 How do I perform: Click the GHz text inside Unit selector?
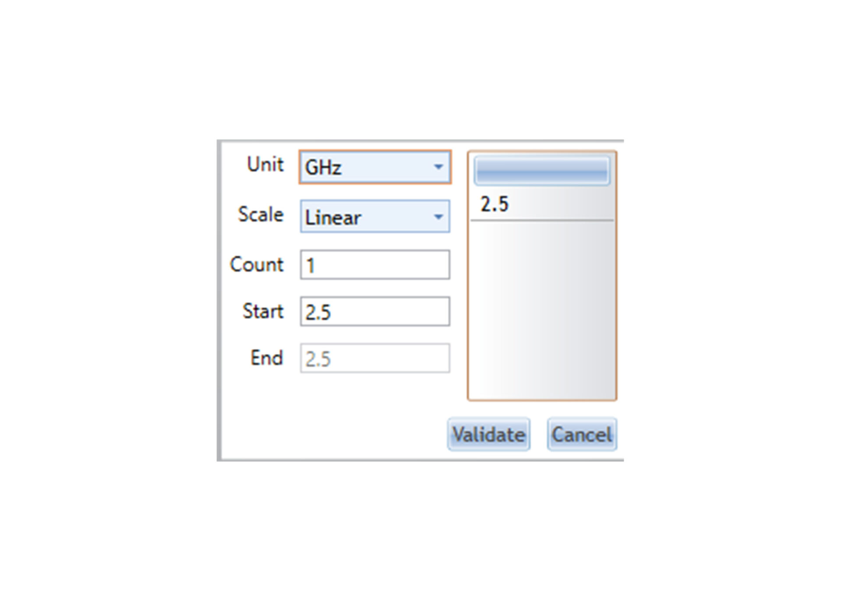pos(323,168)
